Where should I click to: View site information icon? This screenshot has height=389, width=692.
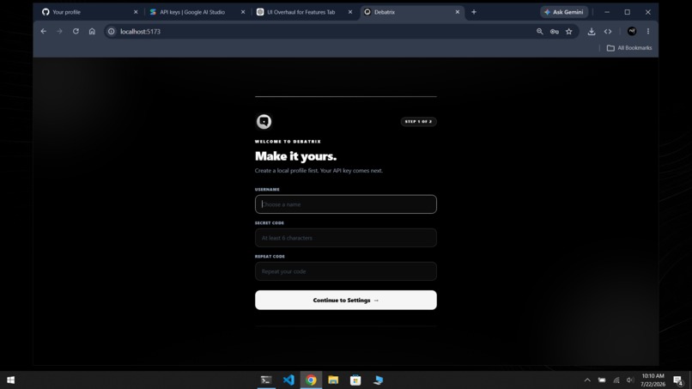112,32
